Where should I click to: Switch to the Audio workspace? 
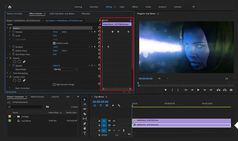click(x=148, y=7)
